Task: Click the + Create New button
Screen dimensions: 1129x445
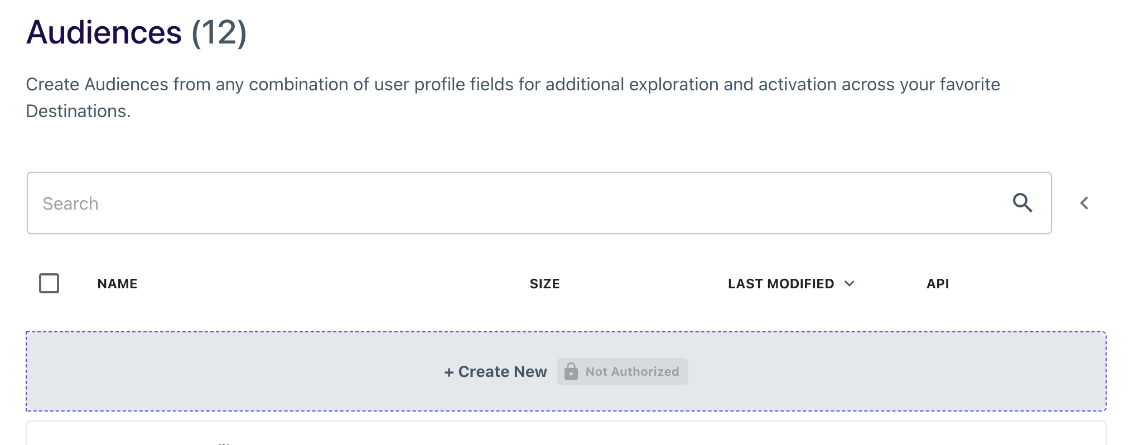Action: 495,371
